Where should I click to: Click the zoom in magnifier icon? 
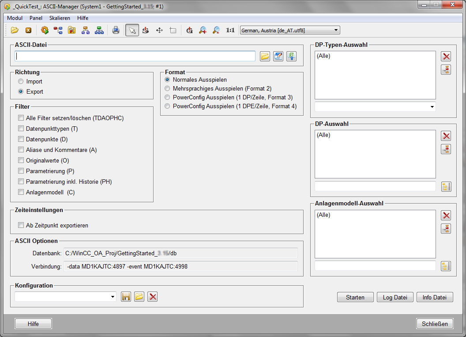[203, 30]
